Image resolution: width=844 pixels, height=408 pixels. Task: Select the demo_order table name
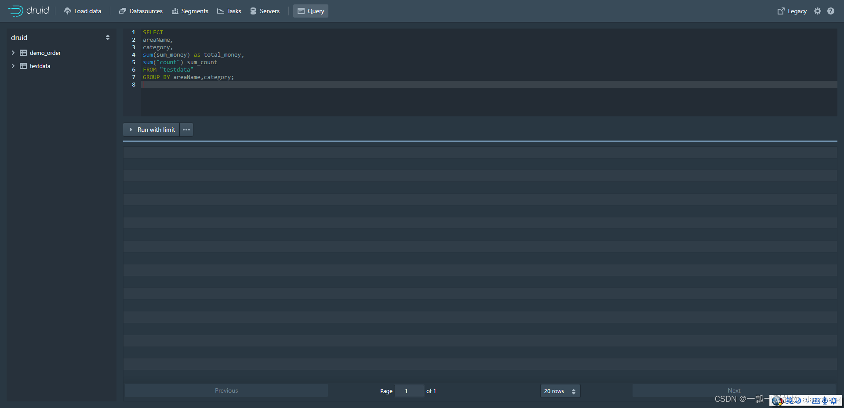click(45, 53)
